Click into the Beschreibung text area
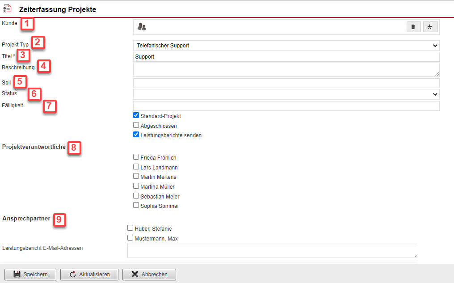The image size is (454, 283). pos(286,70)
